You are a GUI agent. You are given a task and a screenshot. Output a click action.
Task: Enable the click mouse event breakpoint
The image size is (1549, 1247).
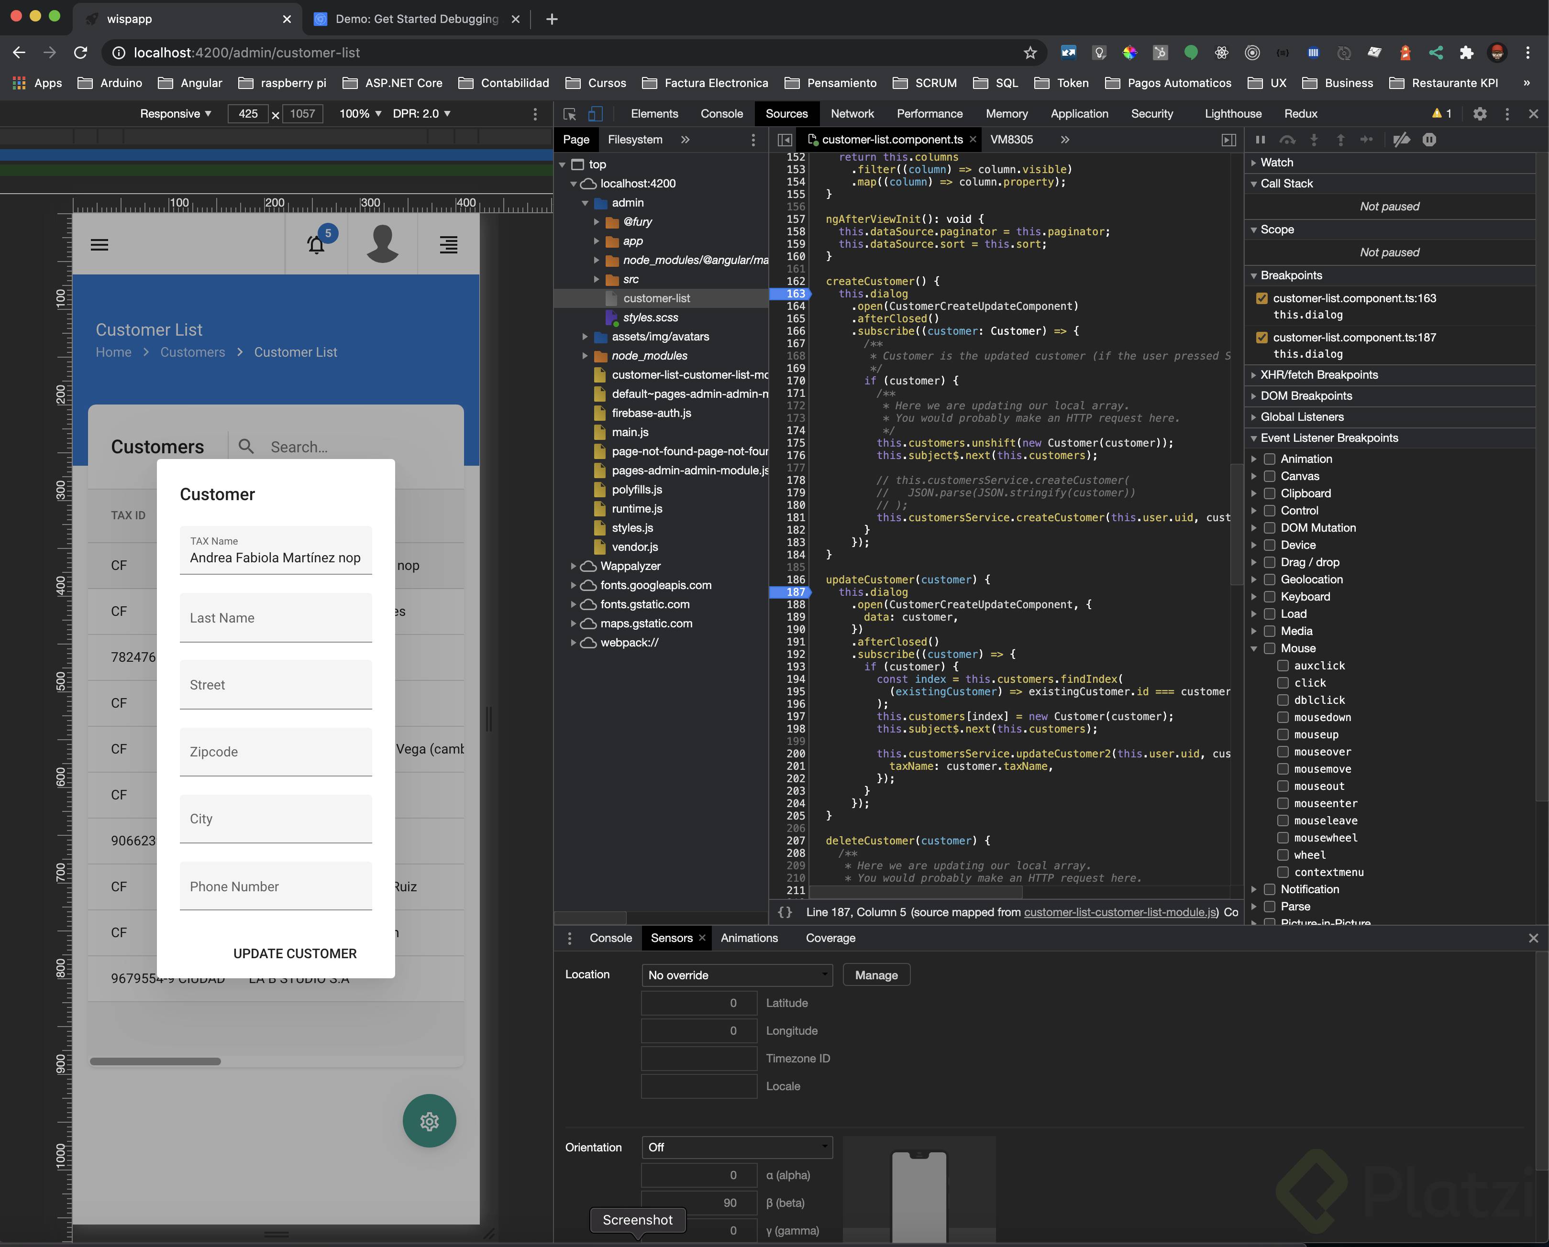[1283, 682]
